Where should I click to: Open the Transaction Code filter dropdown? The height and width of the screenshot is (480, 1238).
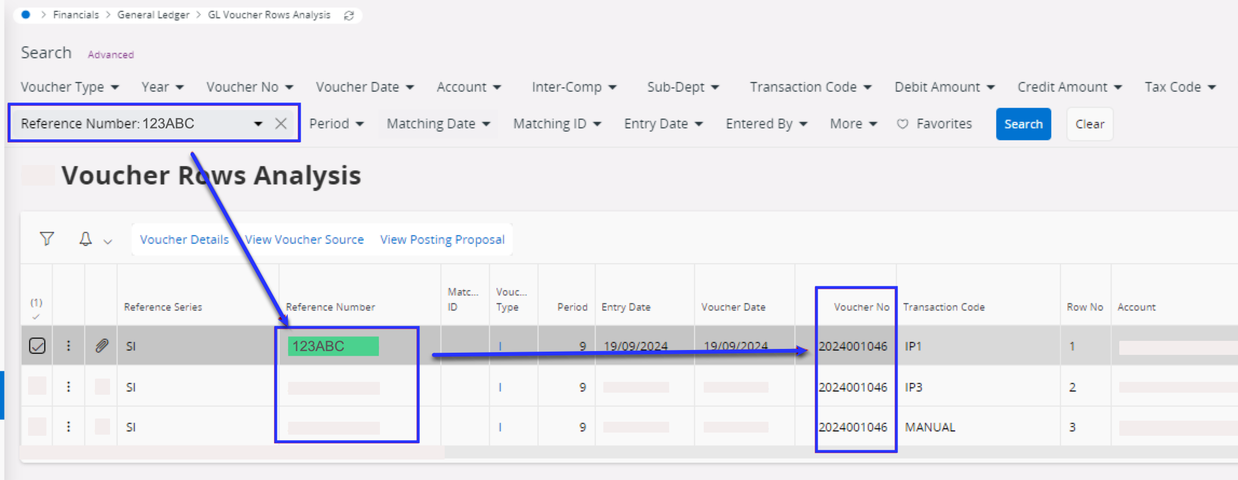[810, 87]
